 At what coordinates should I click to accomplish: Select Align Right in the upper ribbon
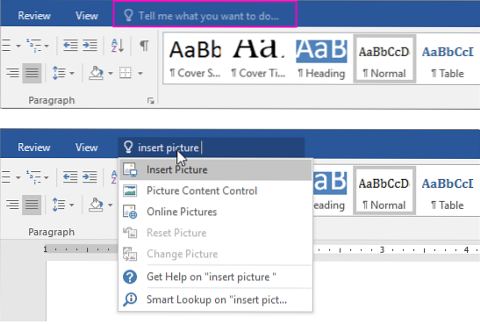(x=12, y=73)
